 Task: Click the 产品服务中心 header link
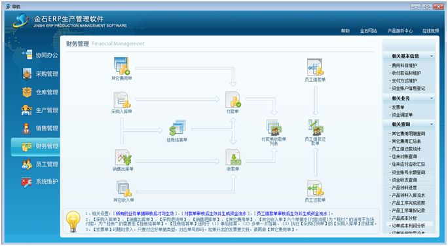point(400,31)
